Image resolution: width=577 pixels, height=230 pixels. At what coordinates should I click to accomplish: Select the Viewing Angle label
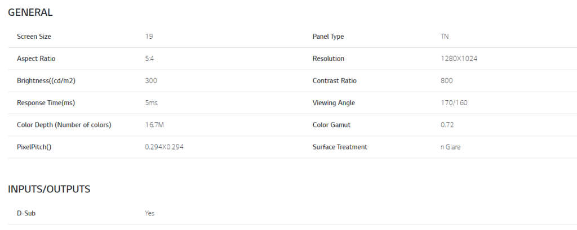tap(334, 103)
